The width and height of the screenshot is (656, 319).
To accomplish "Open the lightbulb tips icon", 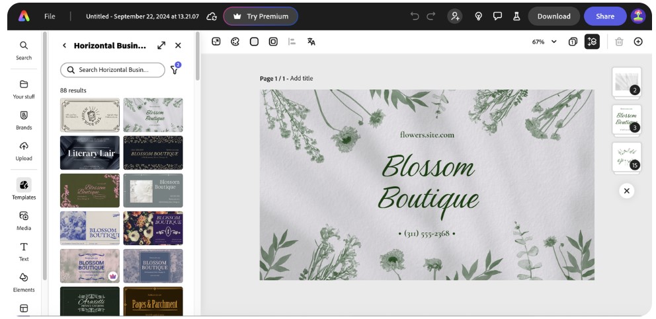I will (x=479, y=17).
